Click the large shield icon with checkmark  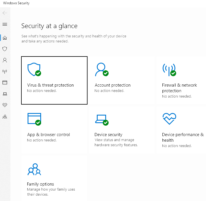[x=34, y=69]
